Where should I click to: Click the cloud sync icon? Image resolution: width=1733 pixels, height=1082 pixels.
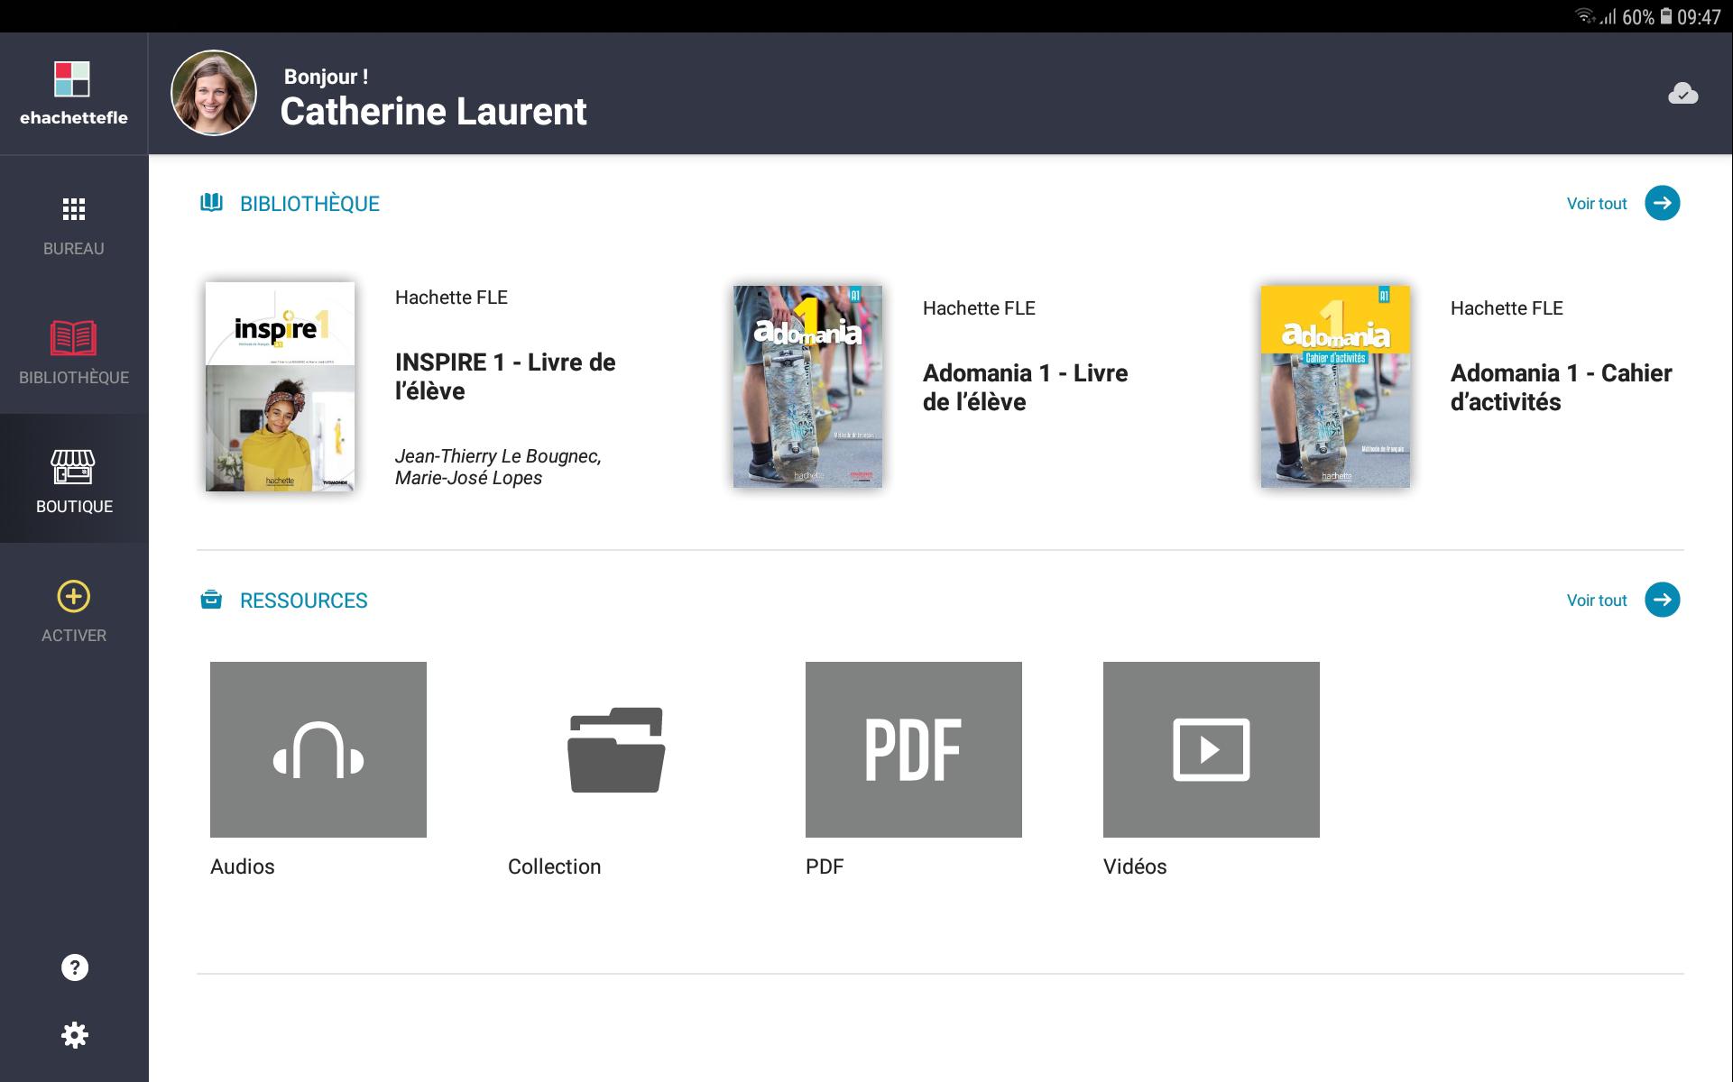(x=1682, y=94)
